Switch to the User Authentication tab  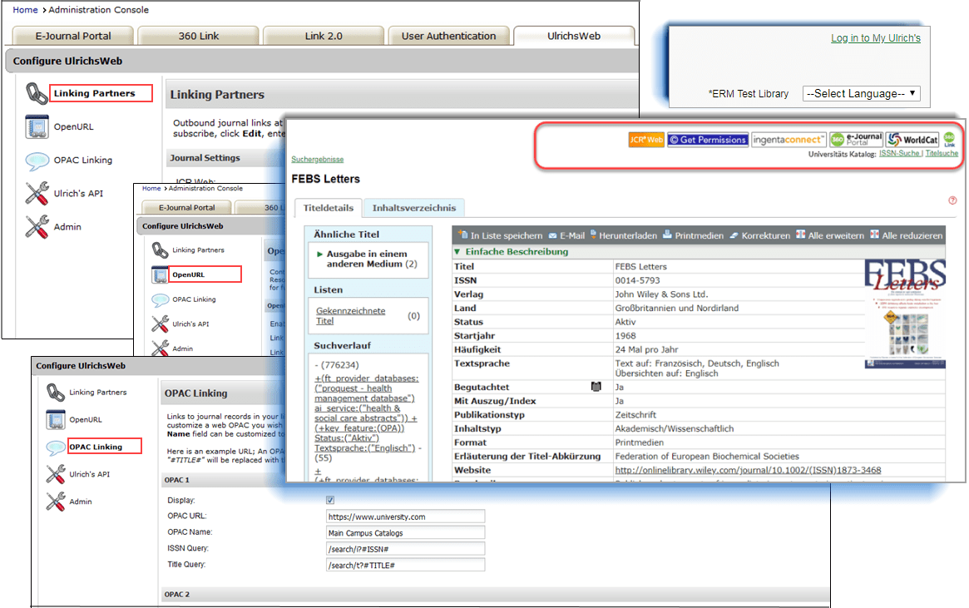[448, 36]
